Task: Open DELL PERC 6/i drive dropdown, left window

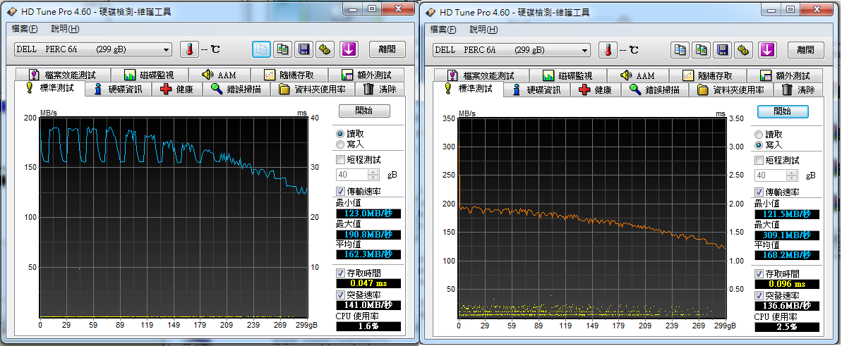Action: coord(93,49)
